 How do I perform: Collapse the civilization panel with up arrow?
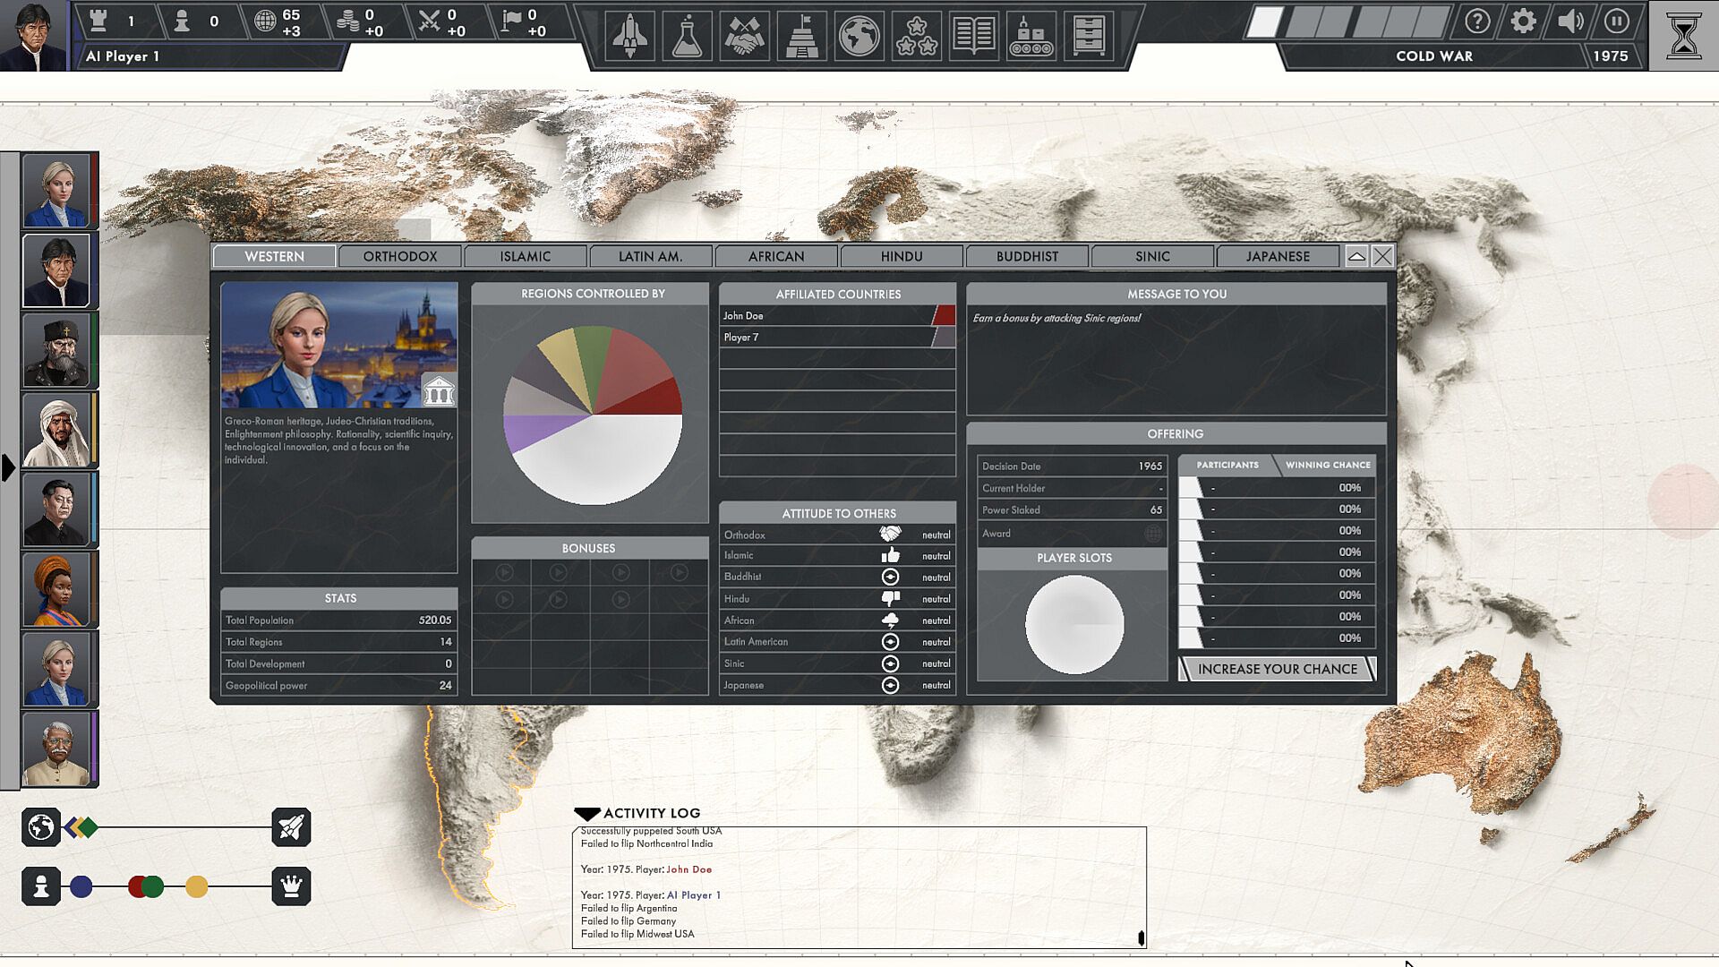pos(1356,257)
